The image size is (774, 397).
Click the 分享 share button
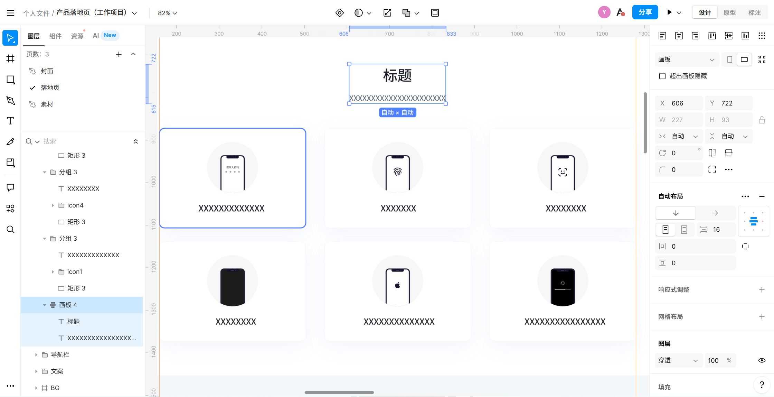click(x=645, y=12)
